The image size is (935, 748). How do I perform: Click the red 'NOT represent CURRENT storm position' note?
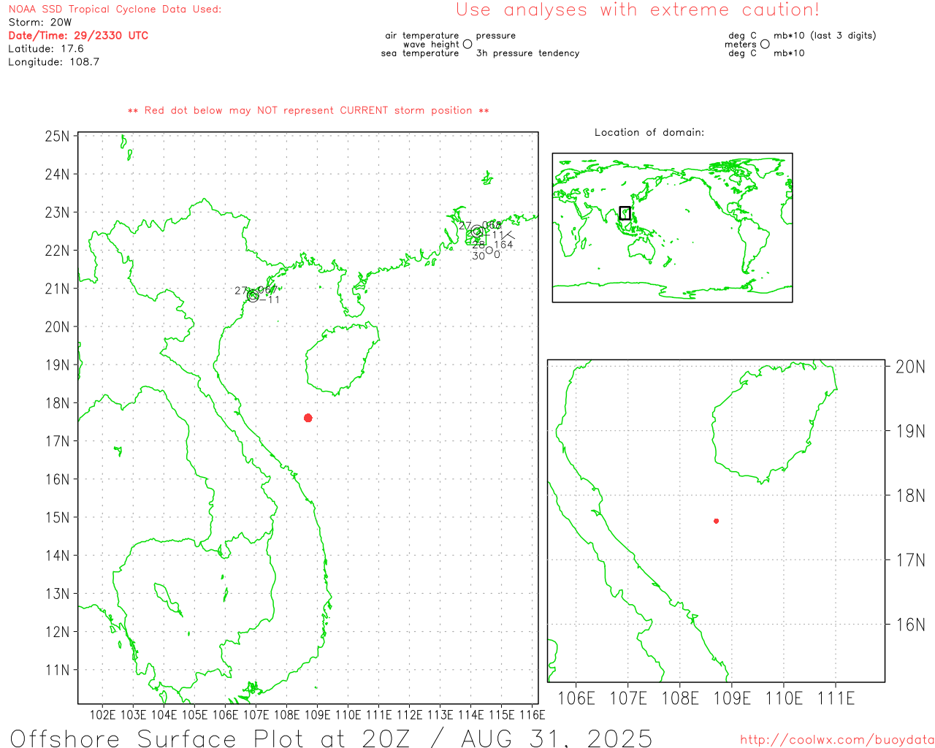[x=308, y=111]
